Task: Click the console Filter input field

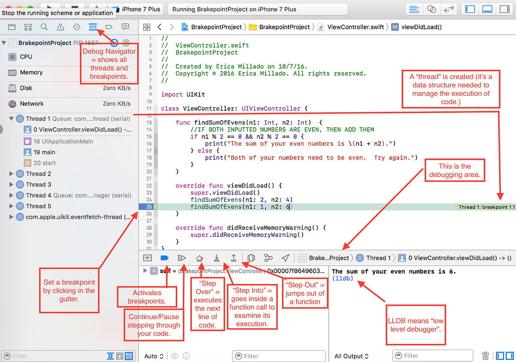Action: click(x=433, y=356)
